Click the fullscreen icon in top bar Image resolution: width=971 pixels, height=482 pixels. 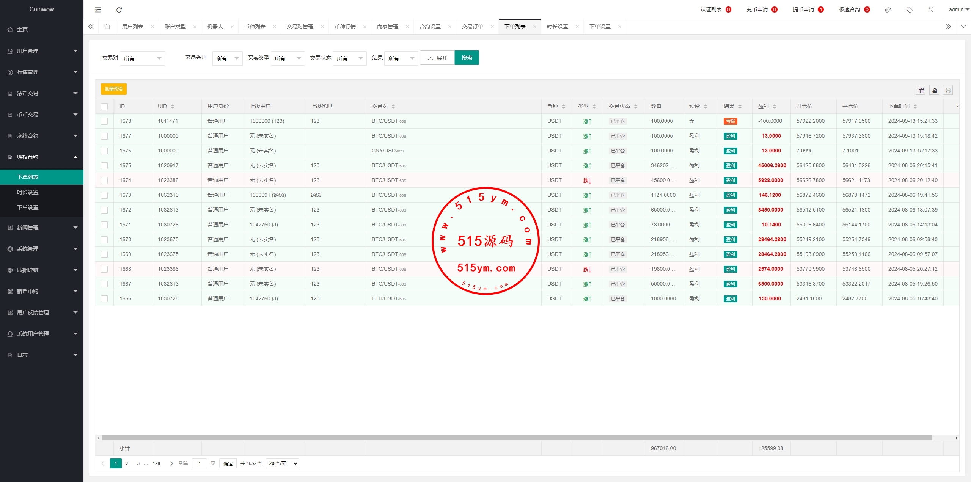(x=930, y=10)
